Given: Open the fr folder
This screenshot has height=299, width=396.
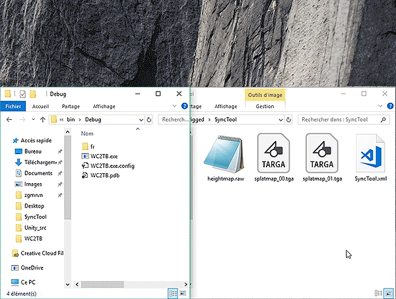Looking at the screenshot, I should (93, 146).
